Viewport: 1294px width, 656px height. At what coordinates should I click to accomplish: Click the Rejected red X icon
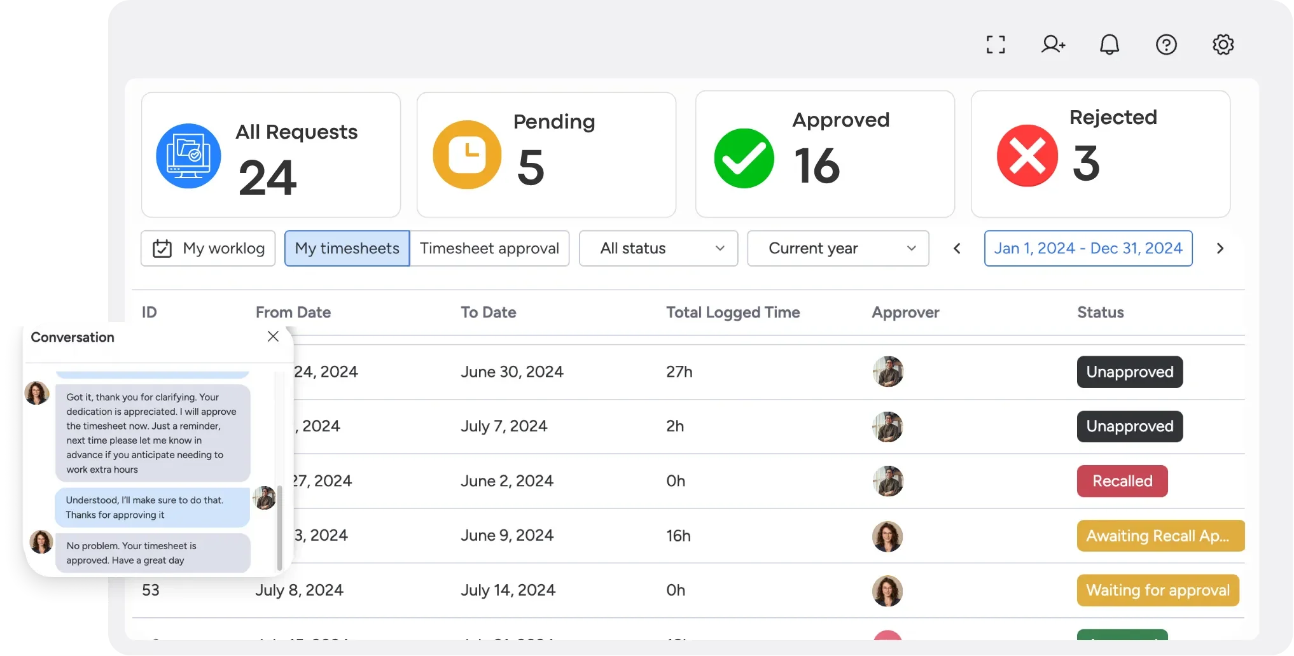tap(1027, 155)
